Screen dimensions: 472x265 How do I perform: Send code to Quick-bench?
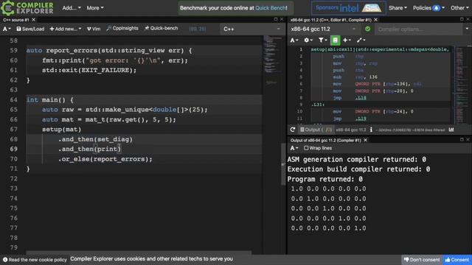[x=162, y=28]
